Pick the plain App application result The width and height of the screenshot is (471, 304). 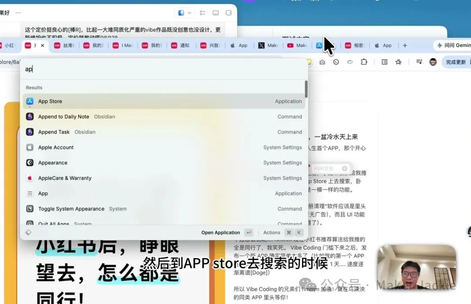164,193
